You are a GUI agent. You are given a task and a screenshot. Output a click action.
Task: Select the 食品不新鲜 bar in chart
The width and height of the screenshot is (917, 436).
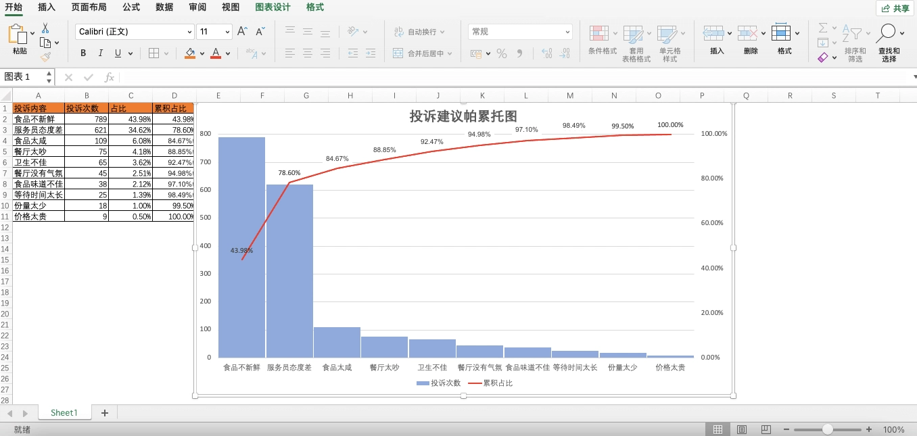[x=241, y=247]
